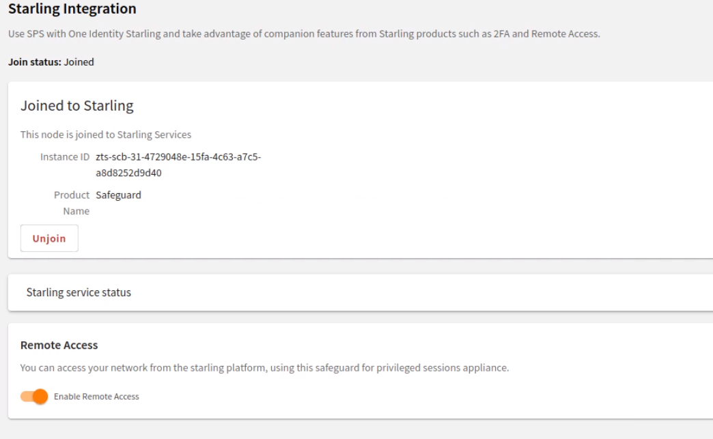Click the Remote Access section heading
This screenshot has width=713, height=439.
click(x=59, y=345)
